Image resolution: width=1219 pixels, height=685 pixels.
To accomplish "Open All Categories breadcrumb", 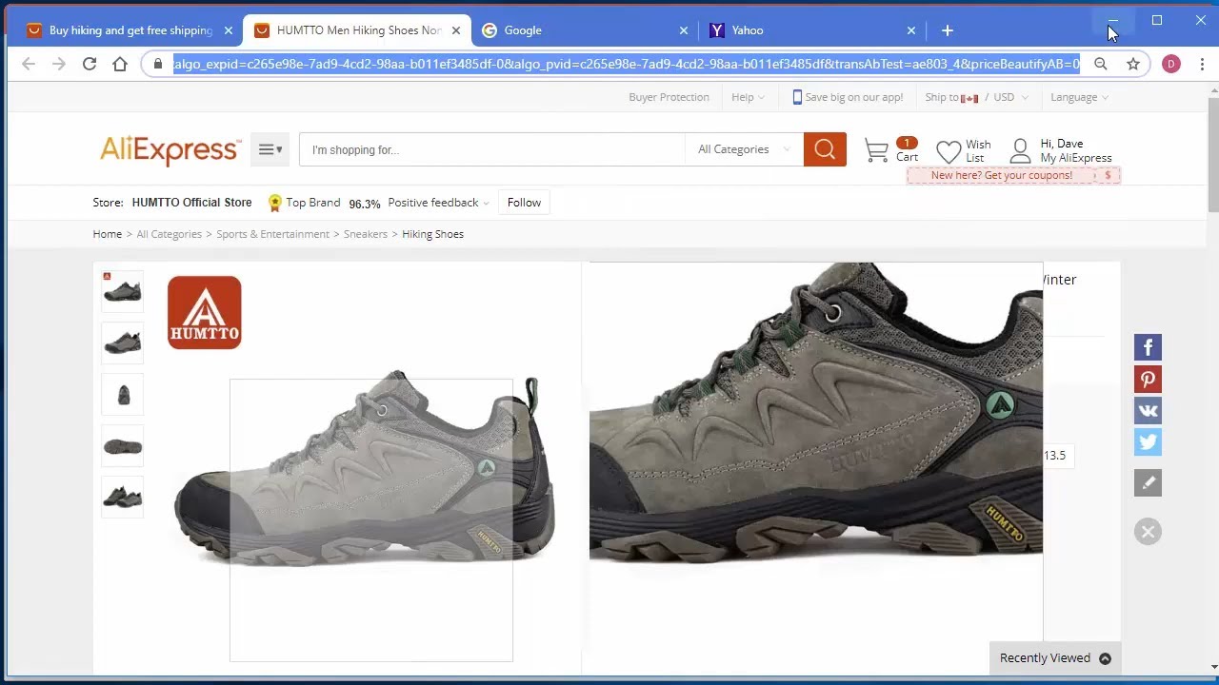I will [169, 234].
